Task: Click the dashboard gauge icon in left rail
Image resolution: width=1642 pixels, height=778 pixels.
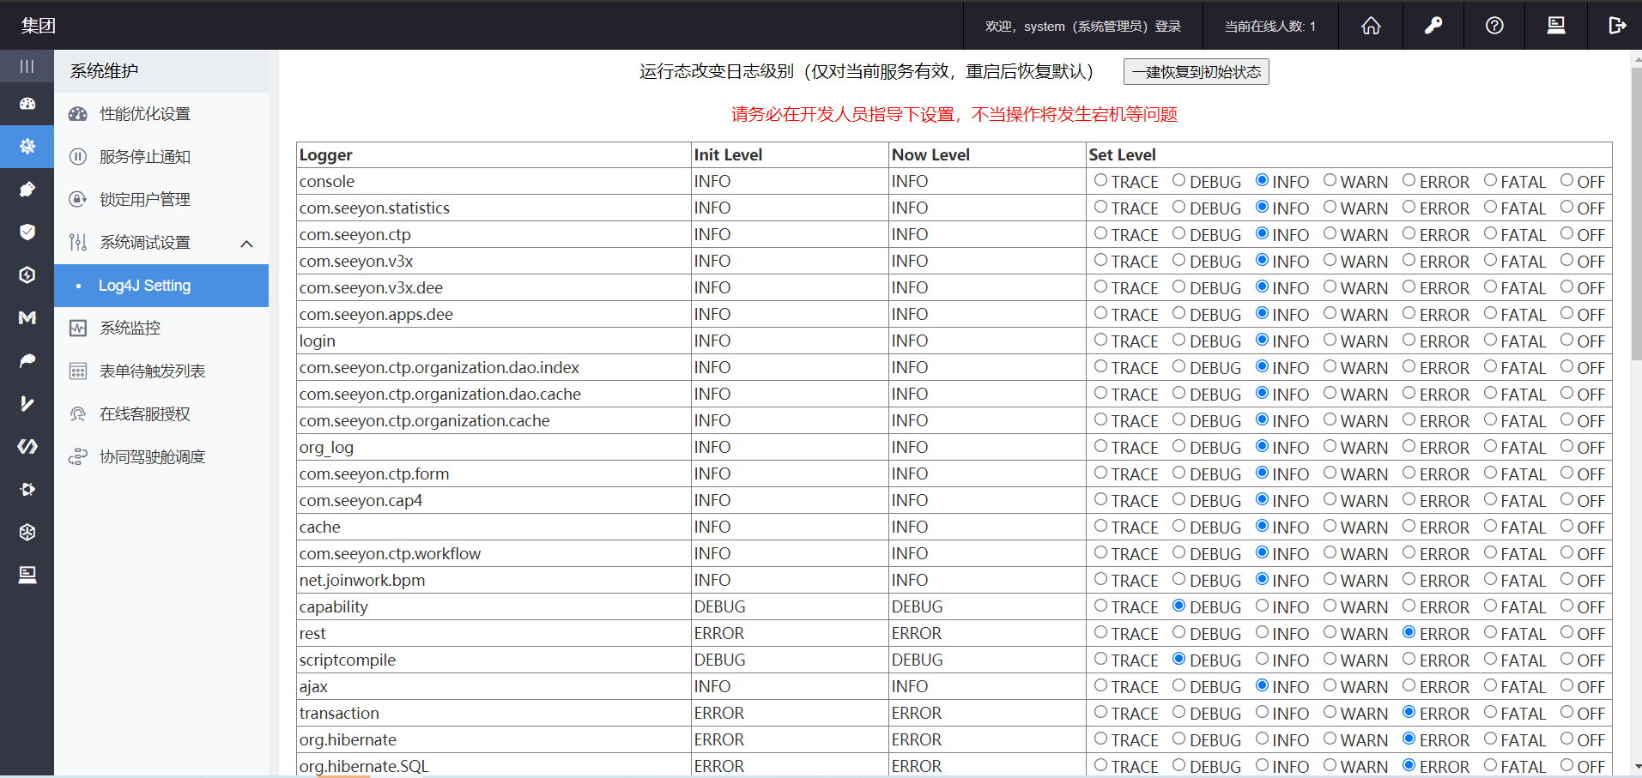Action: [x=27, y=104]
